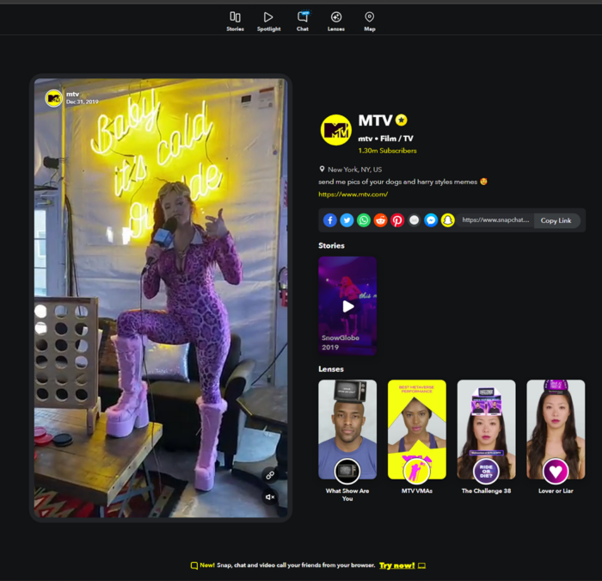Click the MTV VMAs lens badge icon
The image size is (602, 581).
[416, 471]
